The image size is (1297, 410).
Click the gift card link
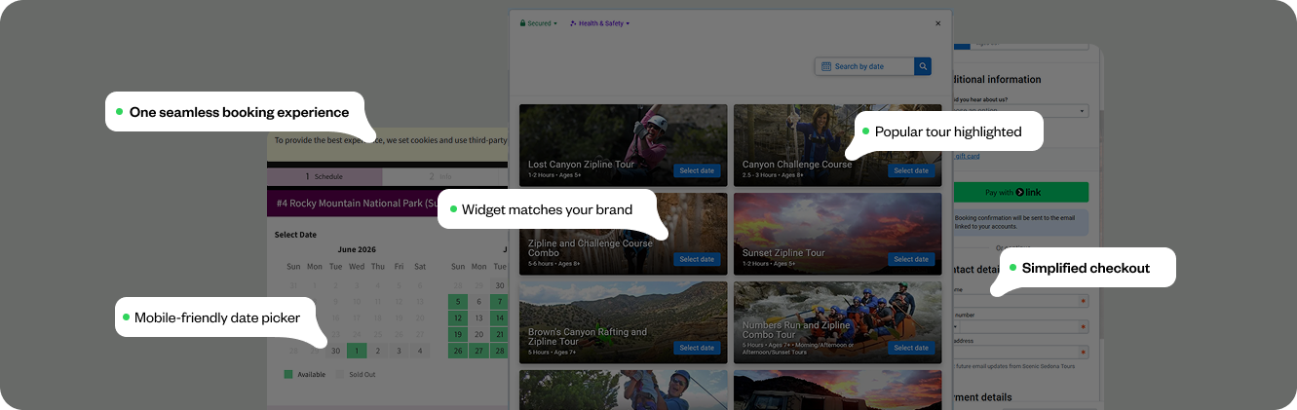point(968,156)
